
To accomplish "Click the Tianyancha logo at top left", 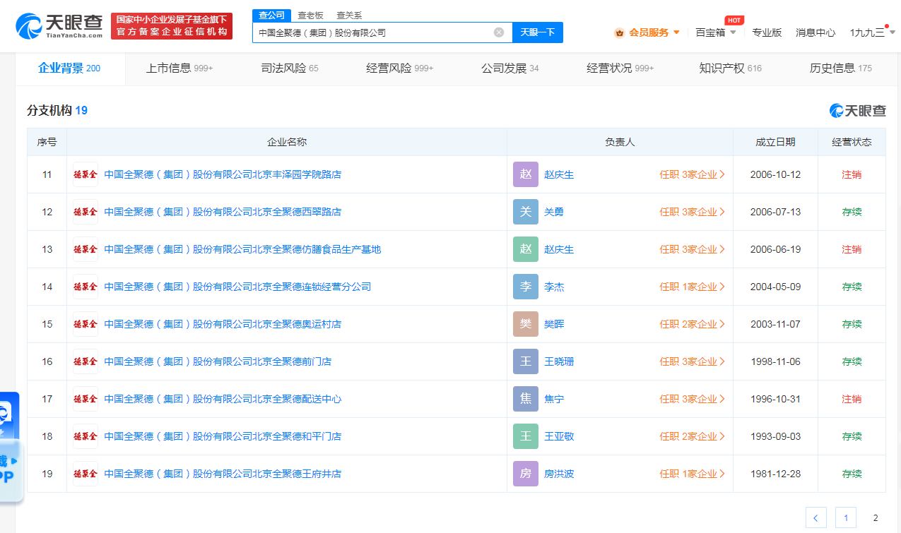I will point(60,26).
